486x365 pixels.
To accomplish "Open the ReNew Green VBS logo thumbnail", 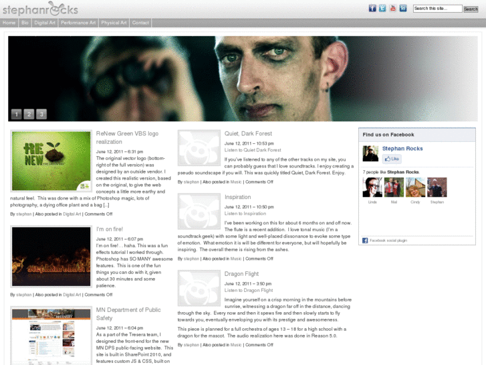I will (x=51, y=161).
